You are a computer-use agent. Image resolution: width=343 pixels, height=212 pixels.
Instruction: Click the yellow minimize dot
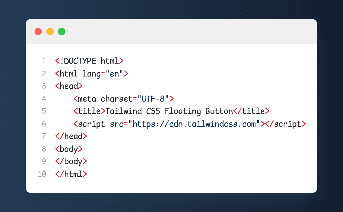pos(50,32)
